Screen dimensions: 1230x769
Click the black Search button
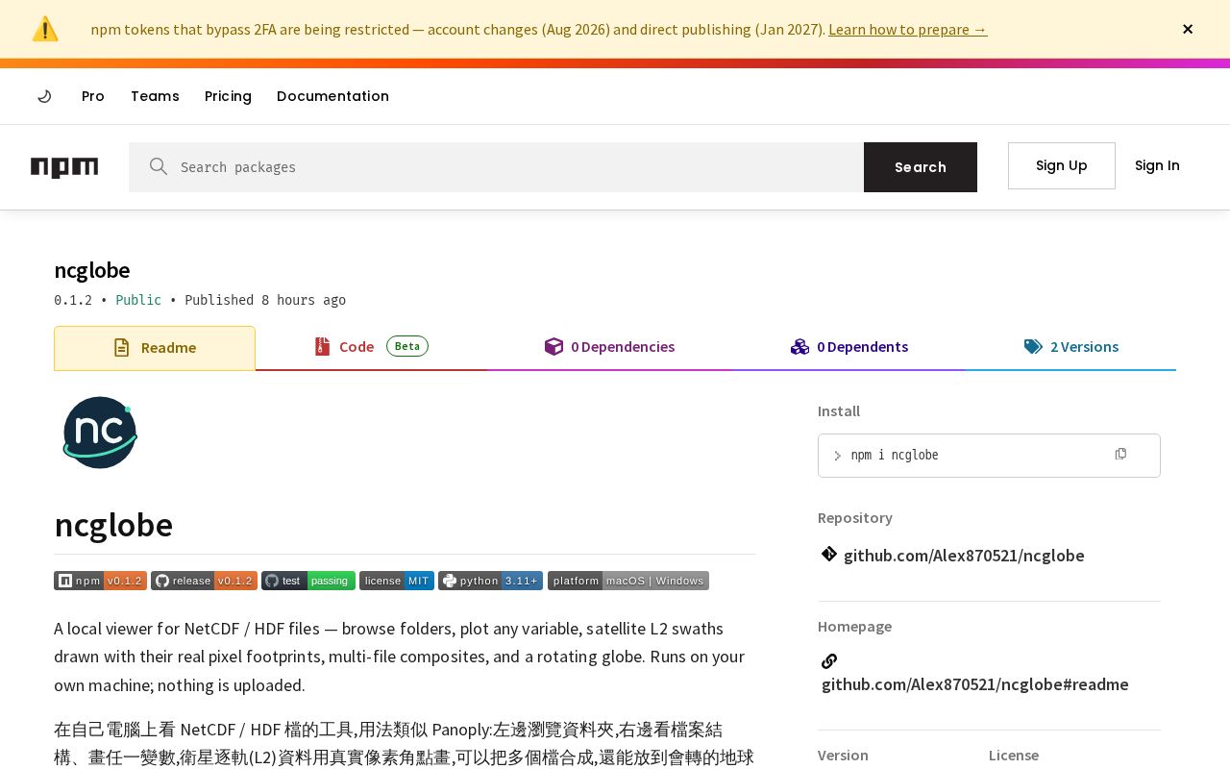(921, 167)
